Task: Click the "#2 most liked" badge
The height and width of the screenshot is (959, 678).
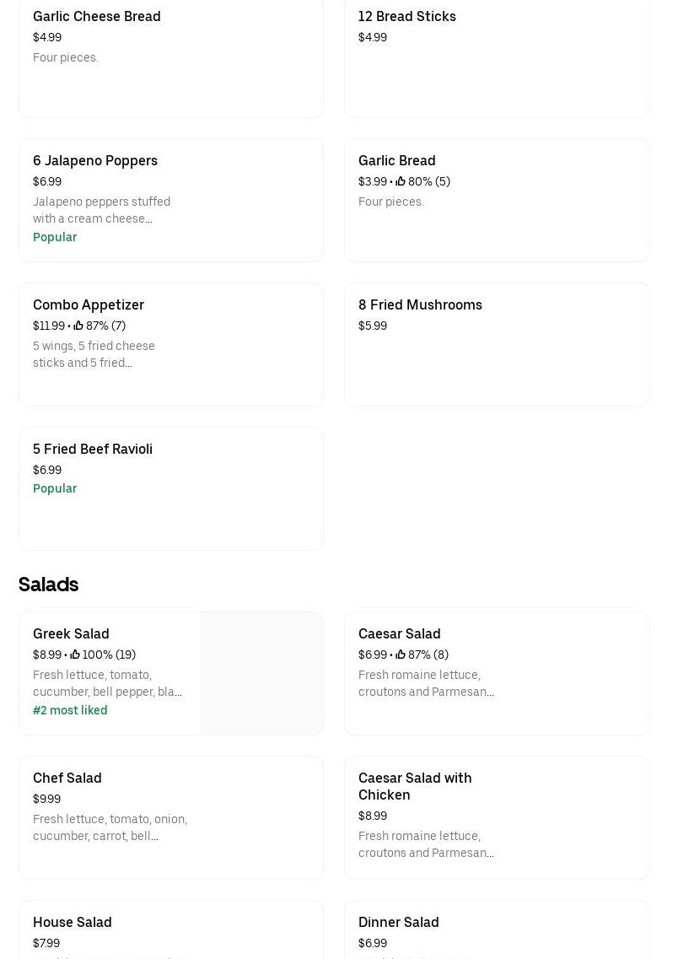Action: [70, 710]
